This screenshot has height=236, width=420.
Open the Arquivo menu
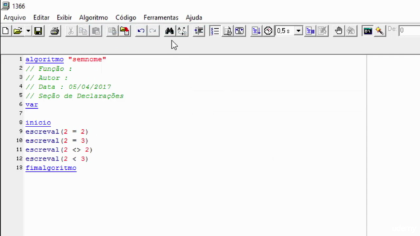coord(14,18)
